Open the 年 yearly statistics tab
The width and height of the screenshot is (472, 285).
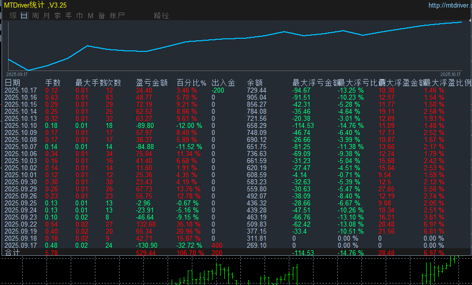click(69, 16)
